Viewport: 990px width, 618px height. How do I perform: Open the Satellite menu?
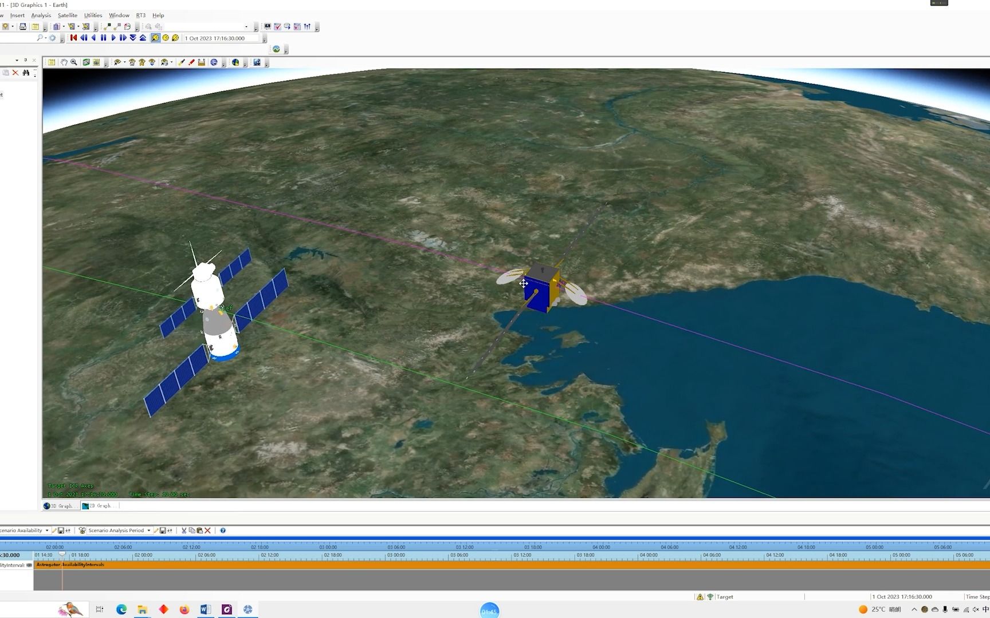click(68, 15)
